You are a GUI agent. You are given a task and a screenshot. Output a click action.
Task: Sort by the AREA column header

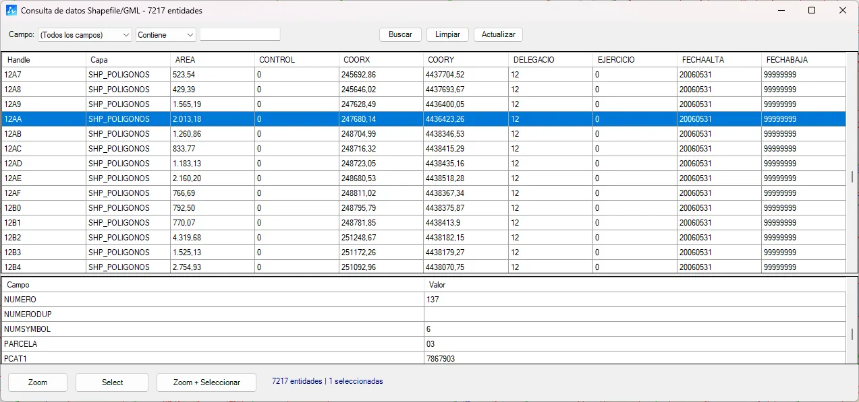pyautogui.click(x=213, y=60)
